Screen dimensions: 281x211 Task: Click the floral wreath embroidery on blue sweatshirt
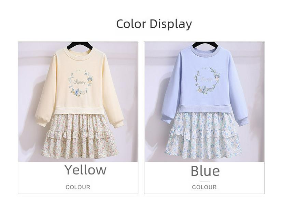pyautogui.click(x=207, y=81)
